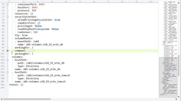The image size is (181, 101).
Task: Click the column ruler at mark 50
Action: pos(80,2)
